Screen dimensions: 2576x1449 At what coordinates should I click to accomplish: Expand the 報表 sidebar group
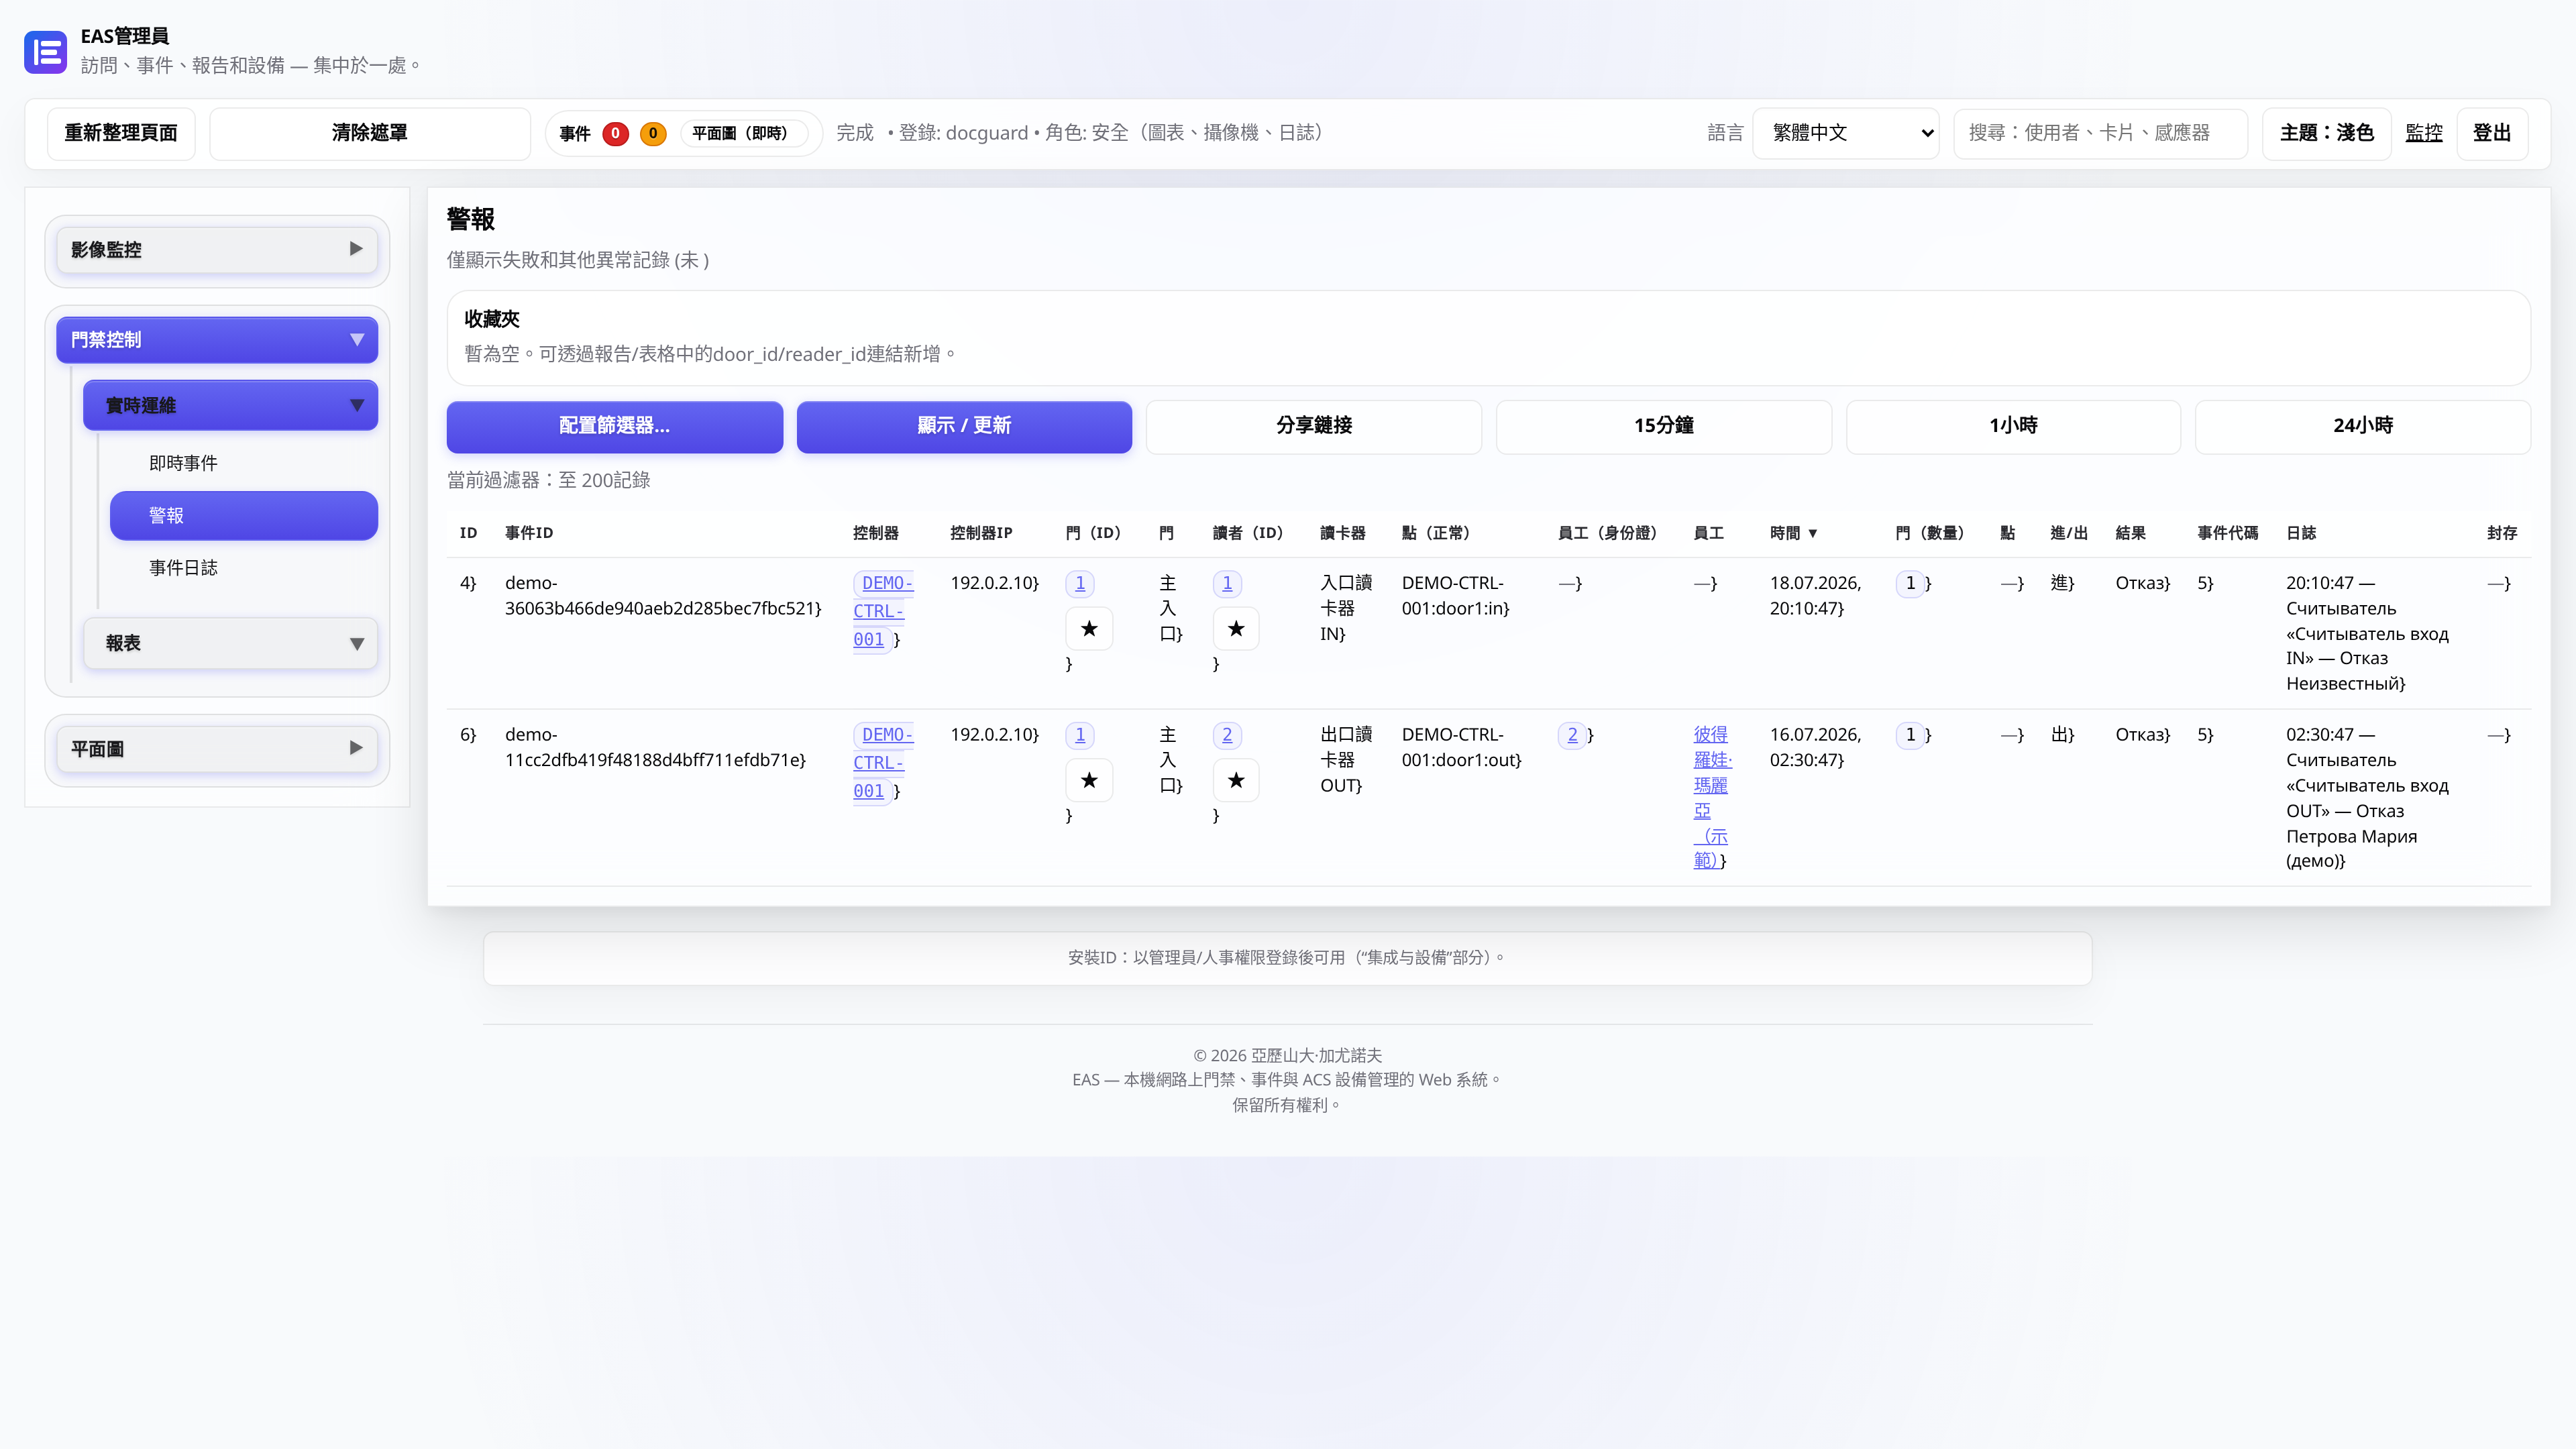click(230, 643)
